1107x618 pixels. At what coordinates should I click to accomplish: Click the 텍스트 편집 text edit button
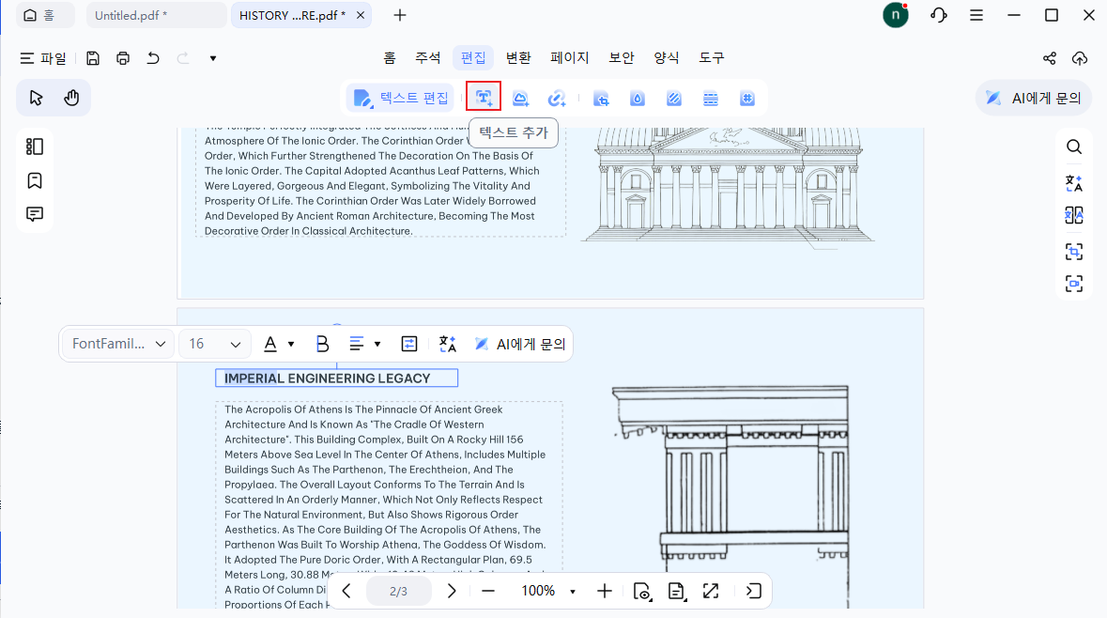[x=401, y=98]
